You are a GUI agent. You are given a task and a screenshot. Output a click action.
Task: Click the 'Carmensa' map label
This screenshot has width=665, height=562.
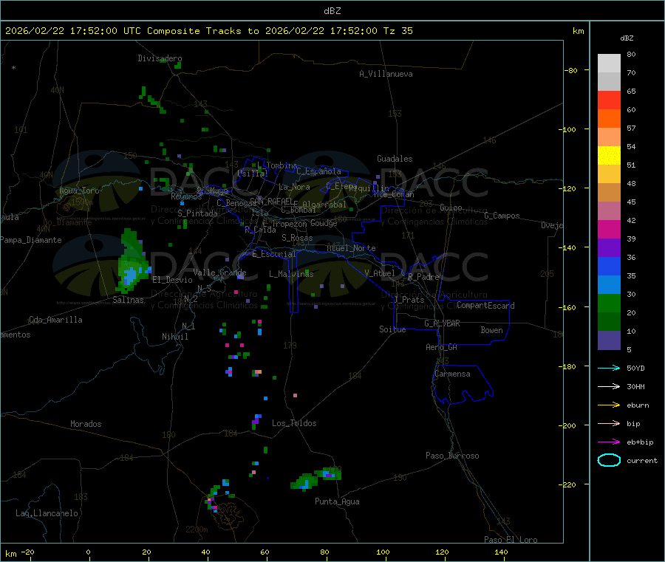[452, 374]
